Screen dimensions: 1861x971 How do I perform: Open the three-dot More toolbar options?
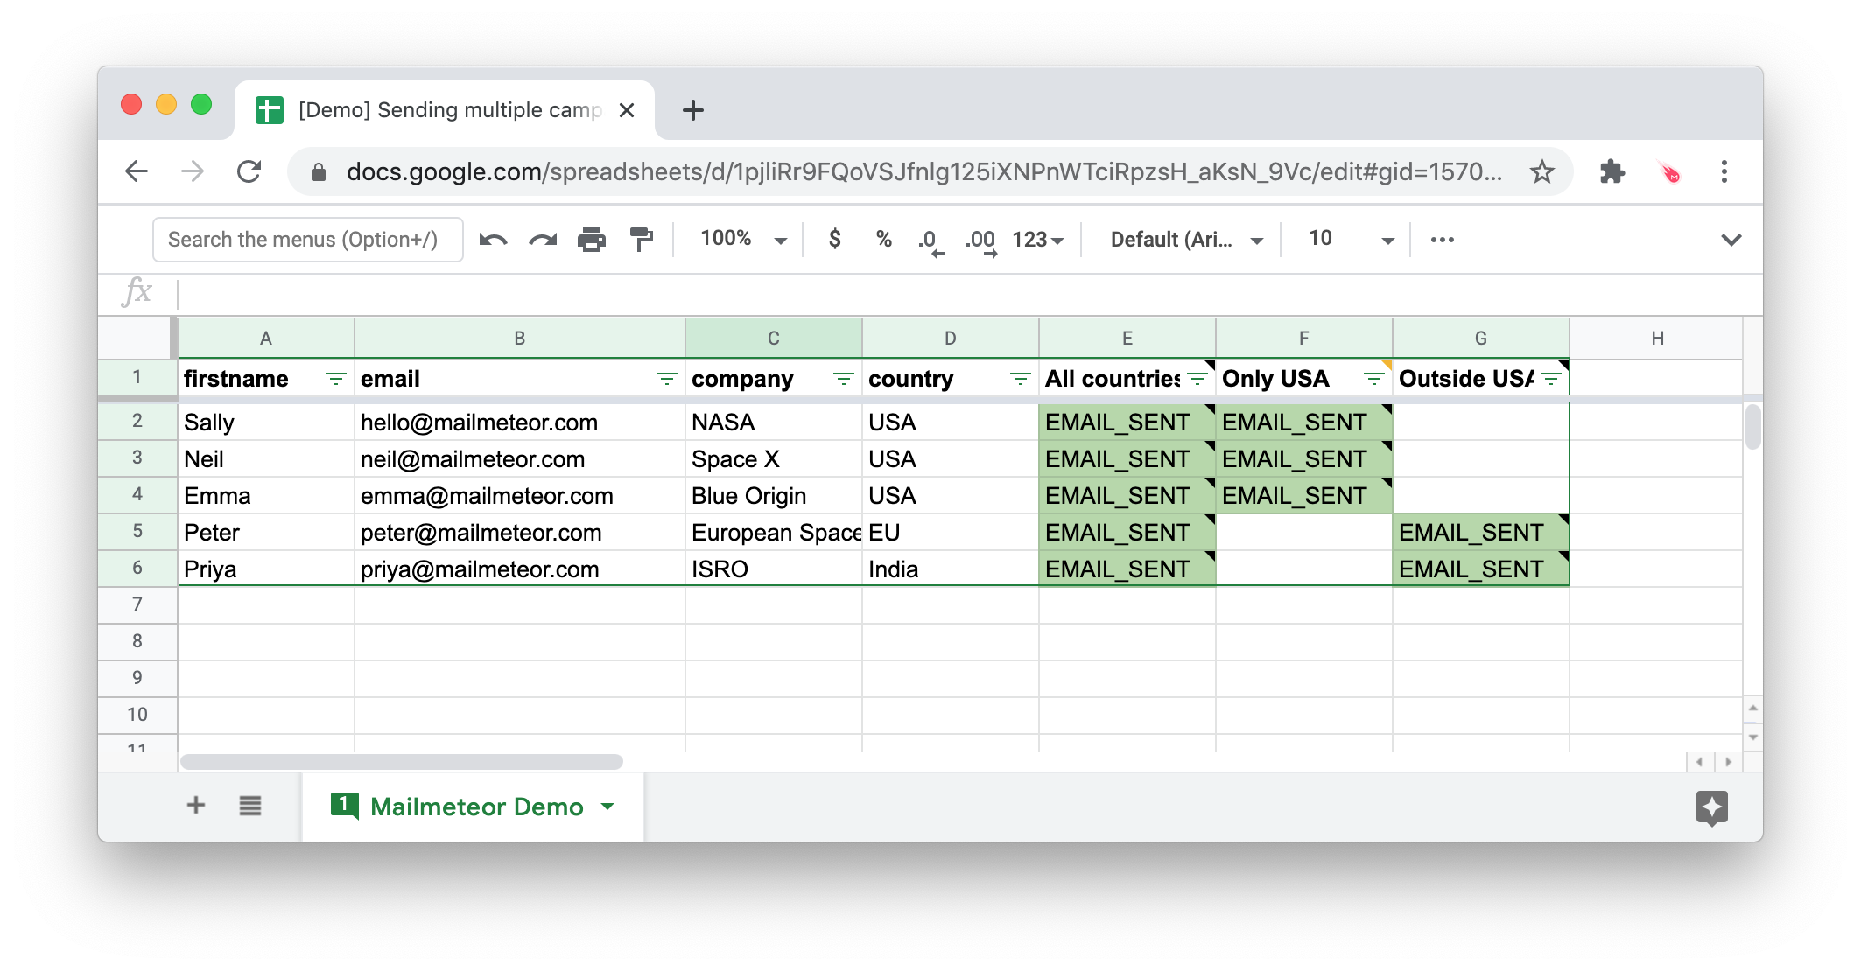1443,240
